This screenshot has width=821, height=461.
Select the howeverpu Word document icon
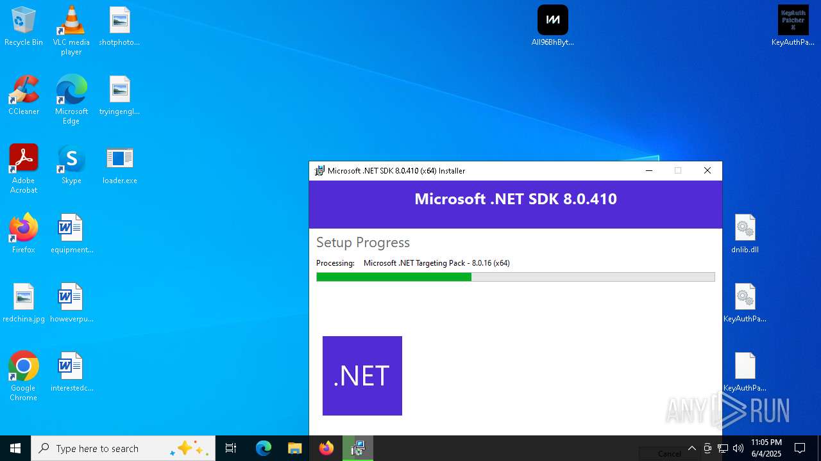pyautogui.click(x=71, y=303)
